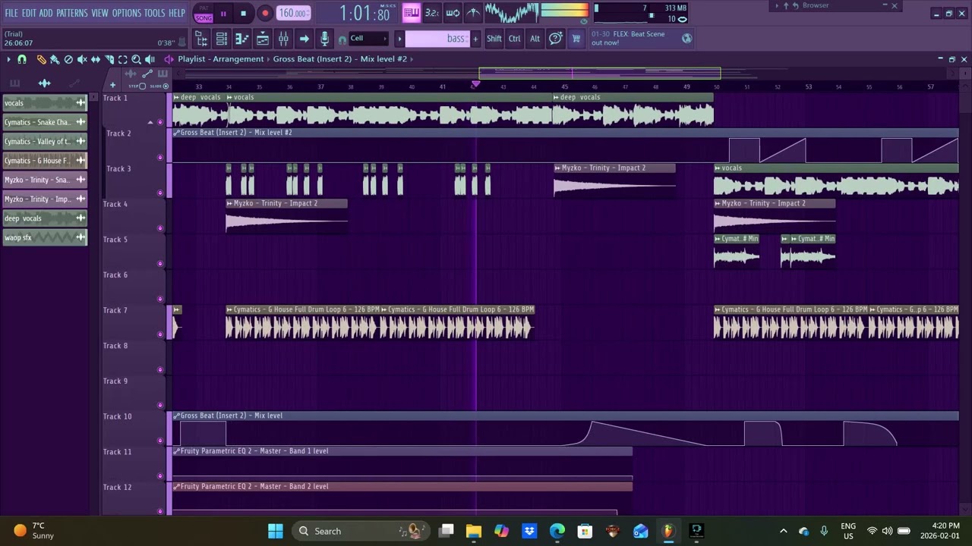Mute Track 3 with its green dot

160,193
